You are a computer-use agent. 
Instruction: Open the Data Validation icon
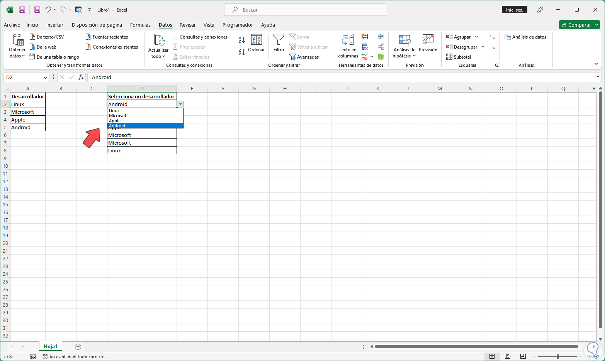tap(365, 57)
